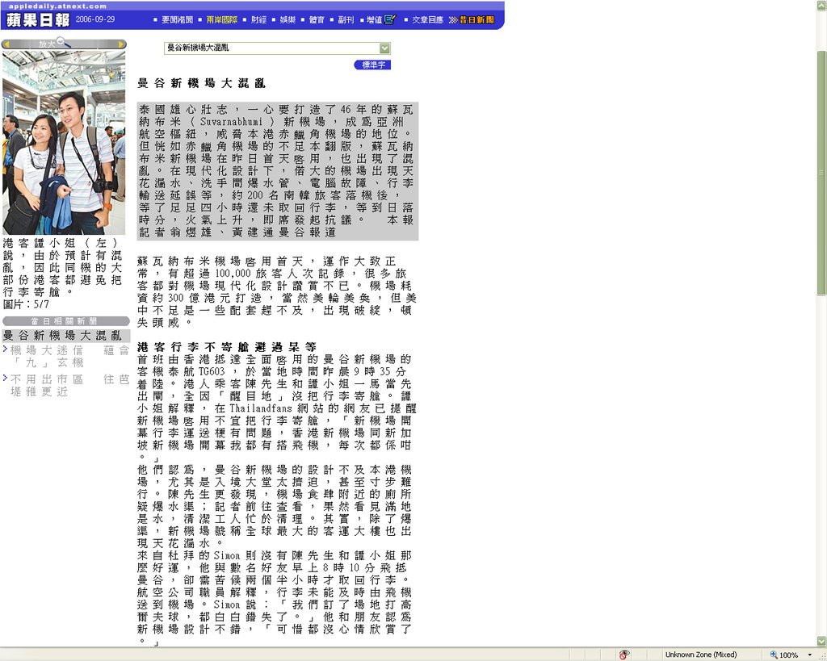
Task: Open related story 機場大迷信 蘊含「九」玄機
Action: click(69, 356)
